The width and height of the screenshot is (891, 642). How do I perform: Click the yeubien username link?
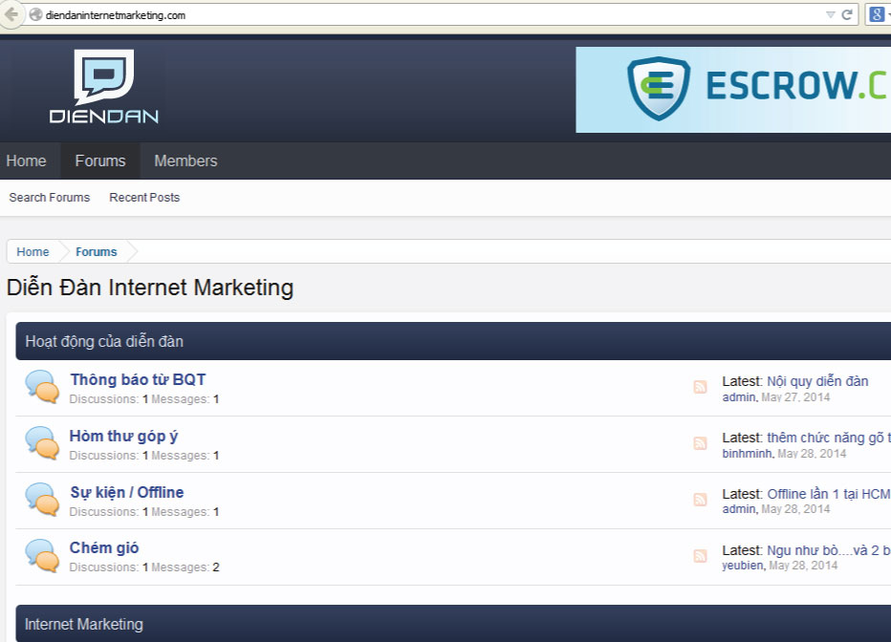click(743, 566)
